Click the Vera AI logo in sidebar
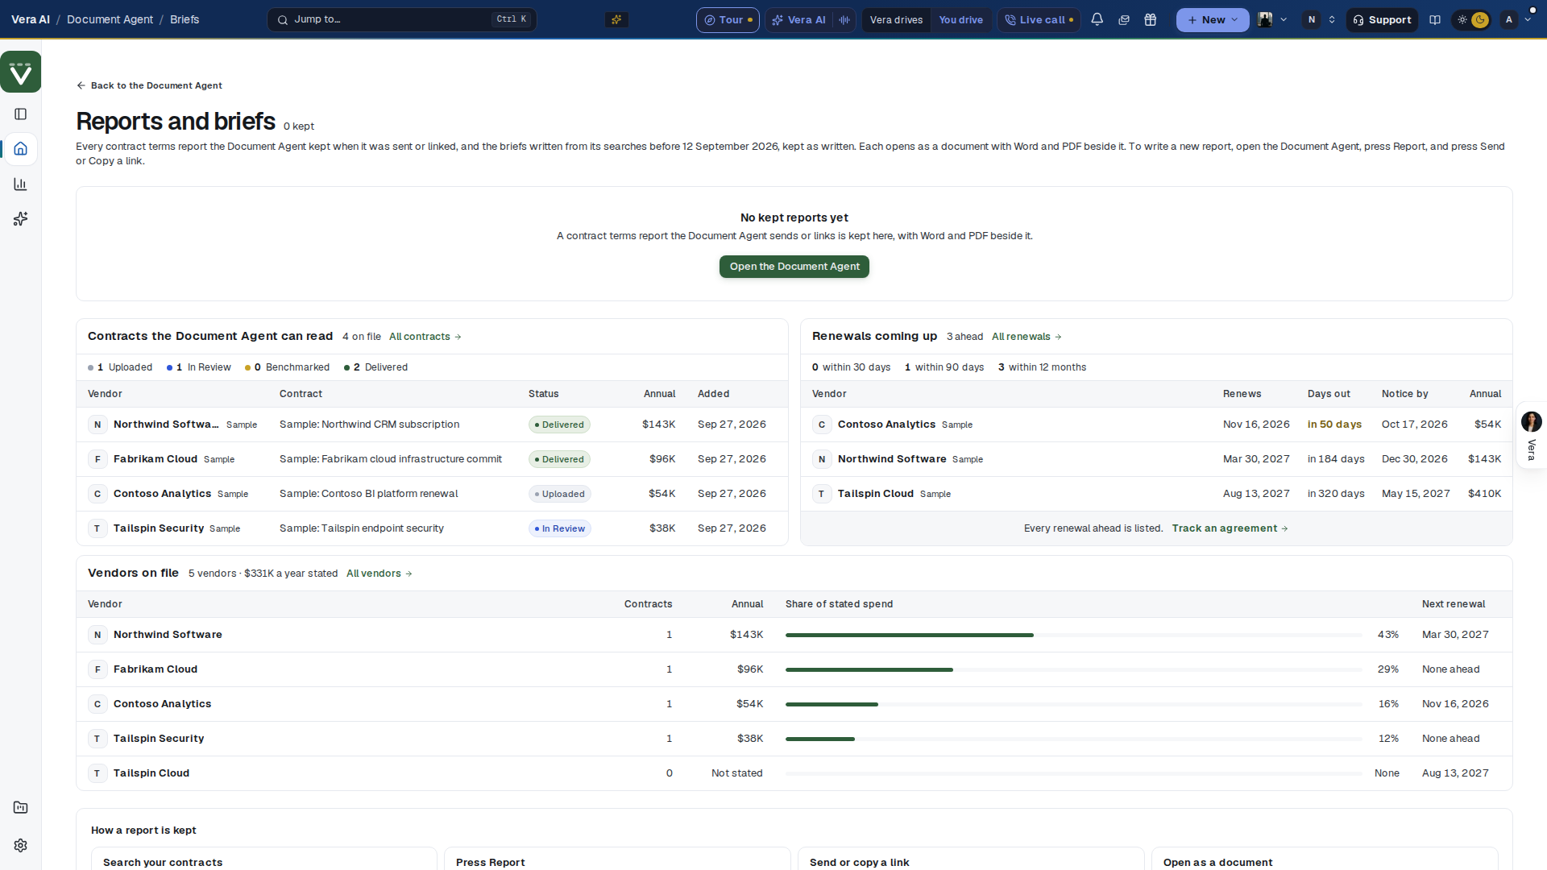This screenshot has height=870, width=1547. [21, 72]
